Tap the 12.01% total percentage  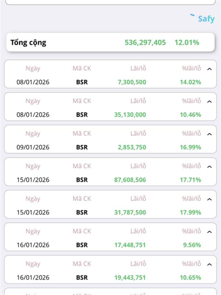[x=187, y=42]
